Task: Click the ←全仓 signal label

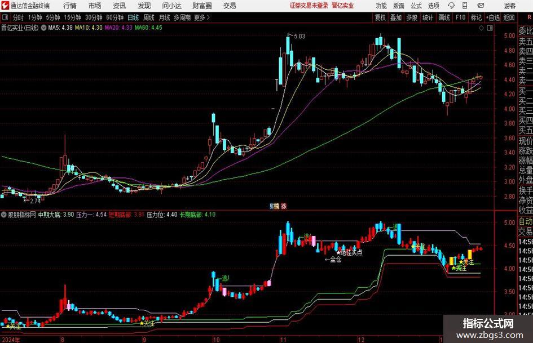Action: pos(333,260)
